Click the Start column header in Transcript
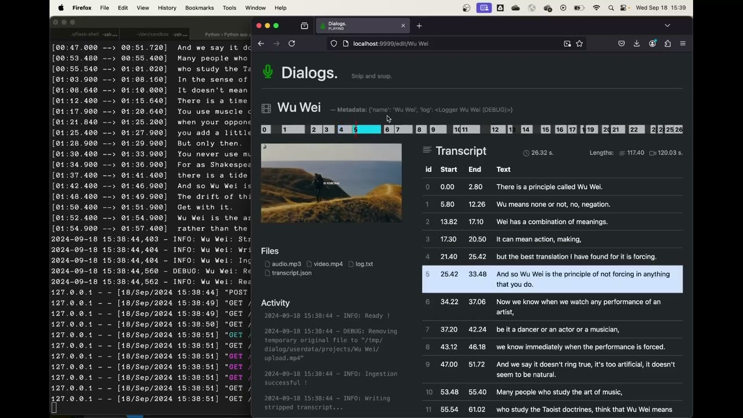This screenshot has height=418, width=743. [x=449, y=170]
